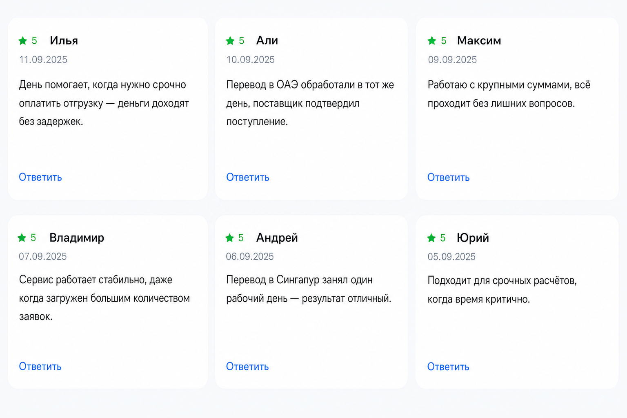627x418 pixels.
Task: Click the green star in Илья's review
Action: point(23,41)
